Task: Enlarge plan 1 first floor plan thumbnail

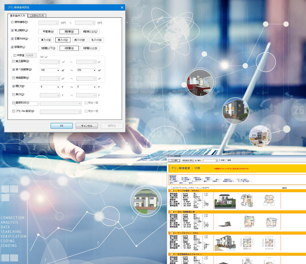Action: tap(247, 200)
